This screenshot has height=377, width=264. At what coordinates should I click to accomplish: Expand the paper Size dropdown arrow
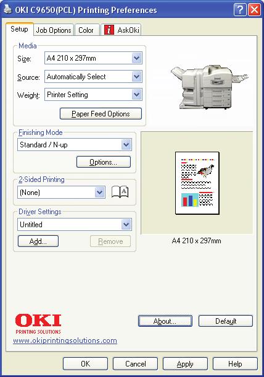click(136, 58)
